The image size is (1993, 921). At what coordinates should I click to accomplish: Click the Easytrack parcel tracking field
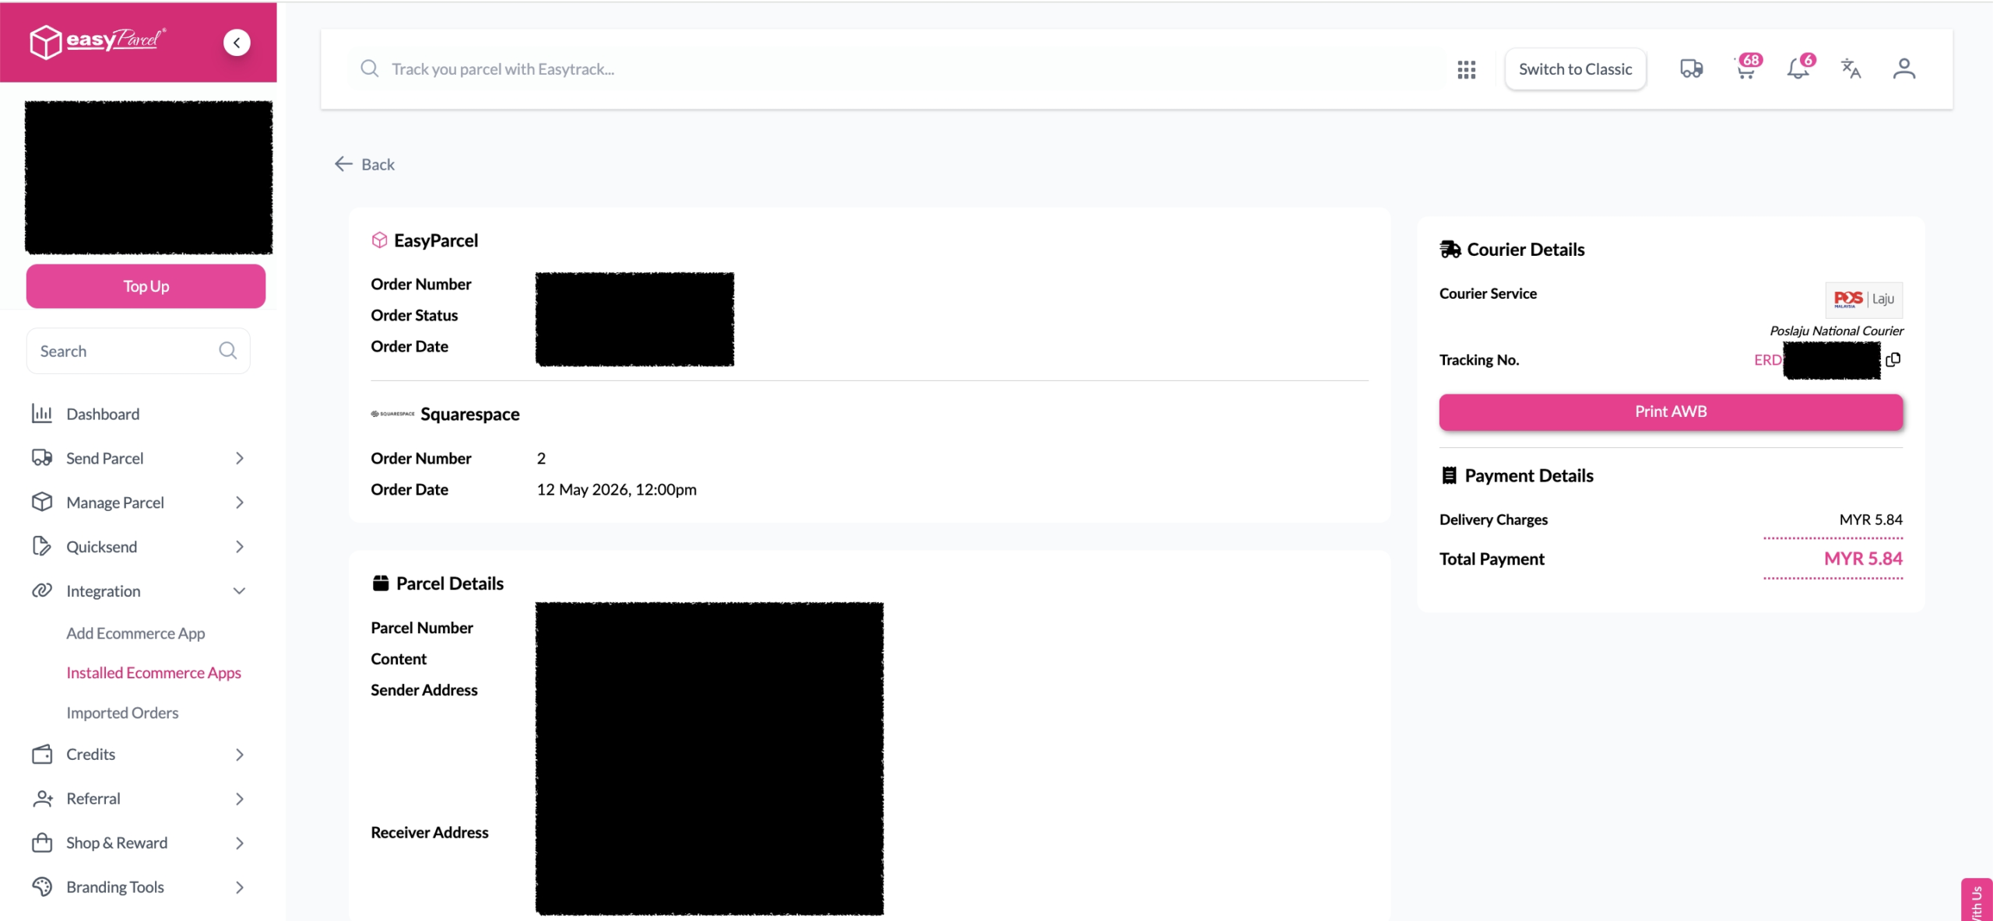[x=895, y=69]
